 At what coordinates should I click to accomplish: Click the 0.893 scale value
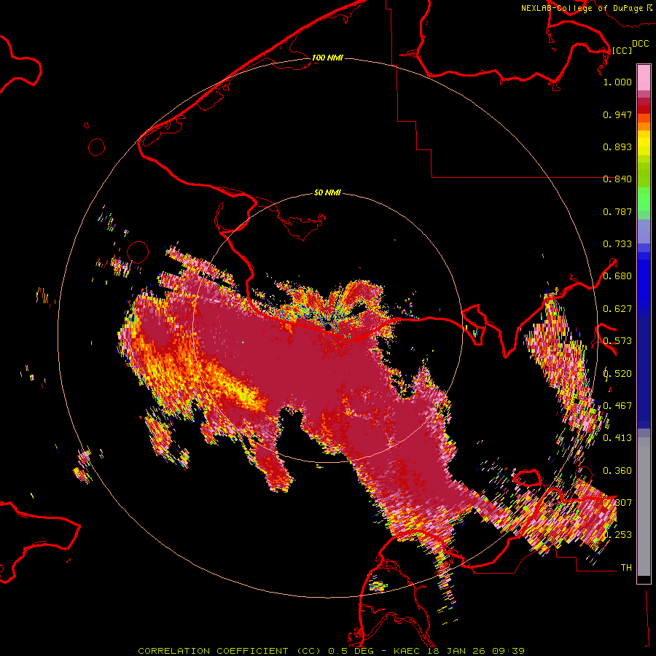[617, 147]
